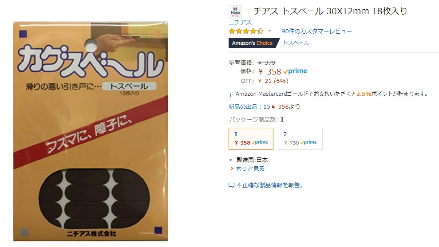439x247 pixels.
Task: Click the Mono Rate extension icon
Action: point(235,12)
